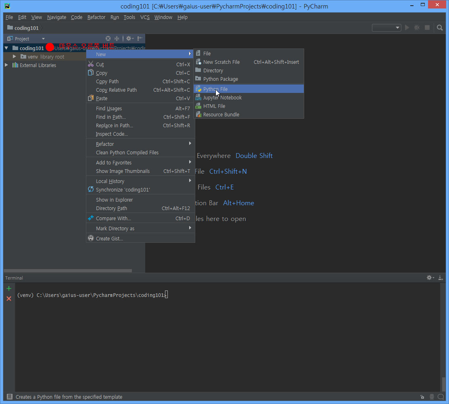449x404 pixels.
Task: Open the Project panel gear settings
Action: click(129, 38)
